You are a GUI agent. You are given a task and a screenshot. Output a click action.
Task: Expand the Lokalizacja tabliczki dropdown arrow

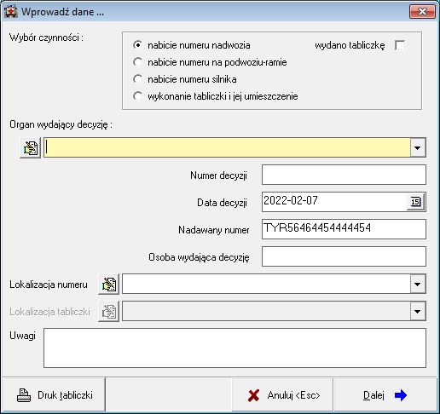point(418,311)
